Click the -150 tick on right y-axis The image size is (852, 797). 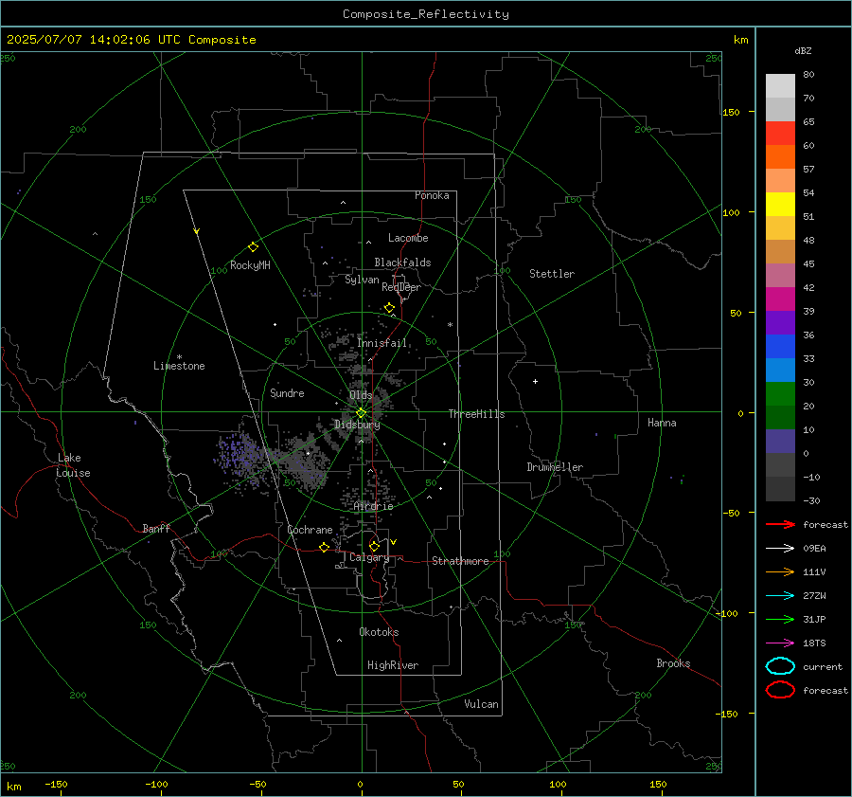pyautogui.click(x=729, y=714)
